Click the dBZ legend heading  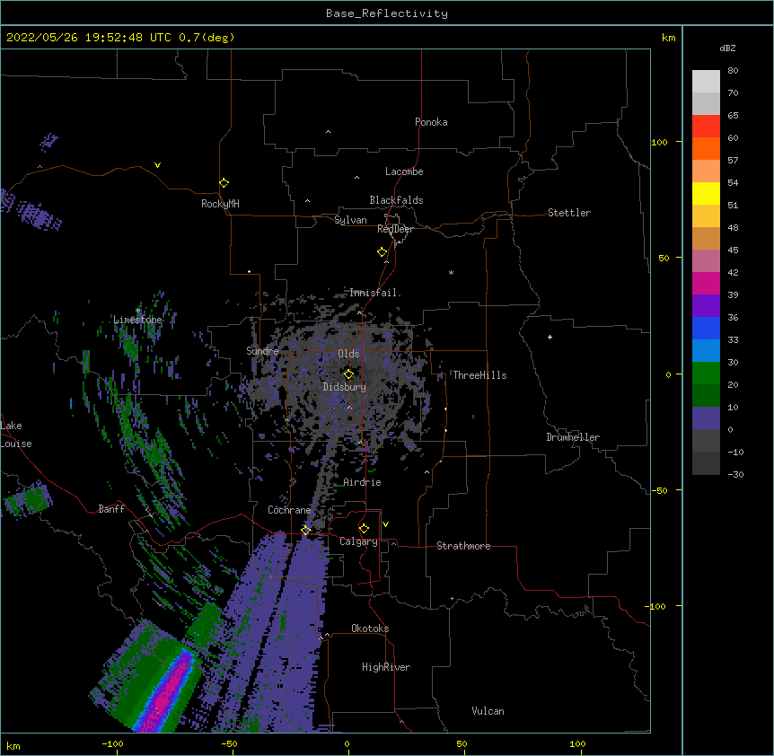click(727, 48)
